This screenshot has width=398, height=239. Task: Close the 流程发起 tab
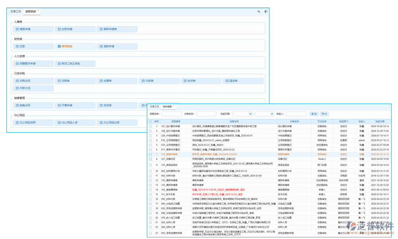[38, 11]
